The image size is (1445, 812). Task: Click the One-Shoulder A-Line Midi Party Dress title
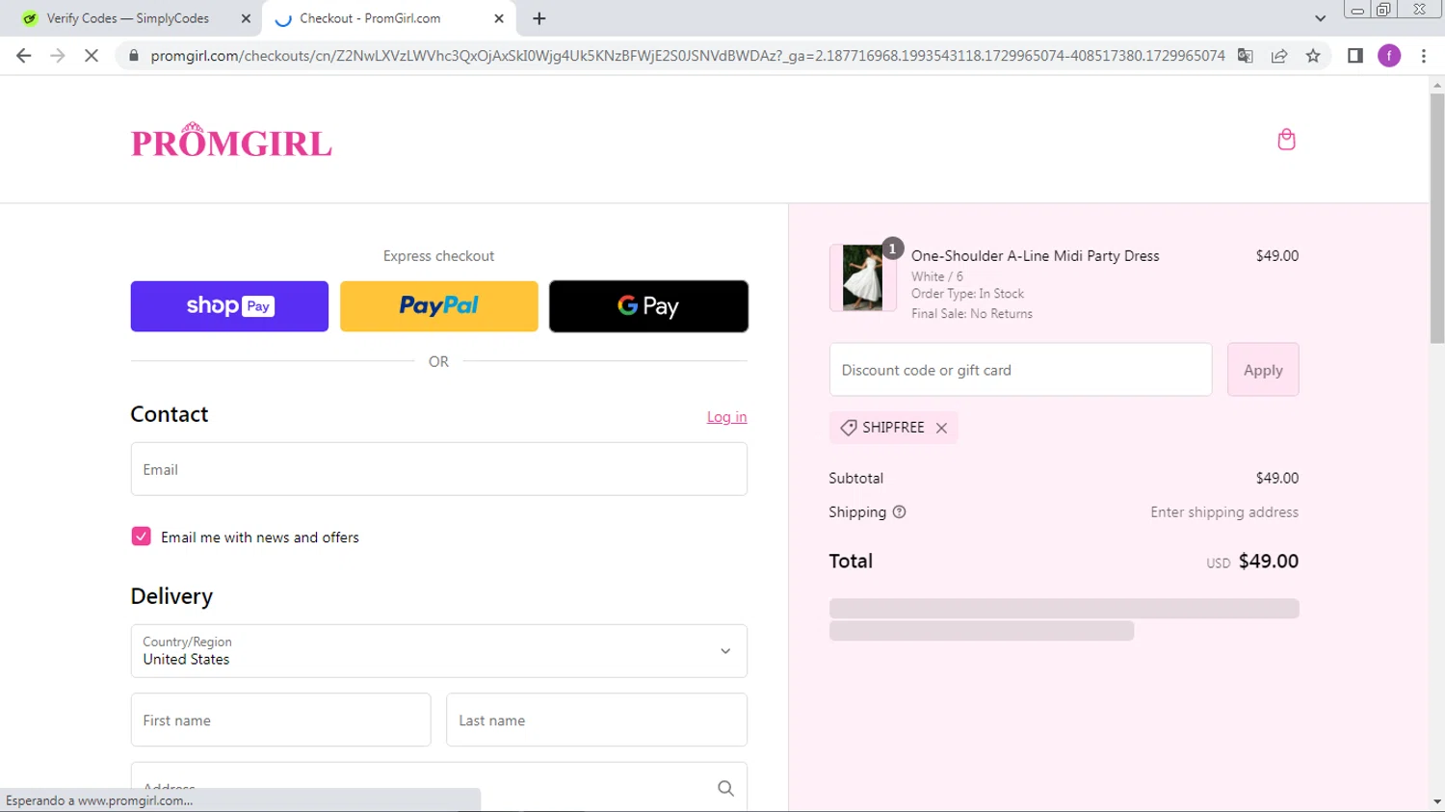coord(1036,256)
